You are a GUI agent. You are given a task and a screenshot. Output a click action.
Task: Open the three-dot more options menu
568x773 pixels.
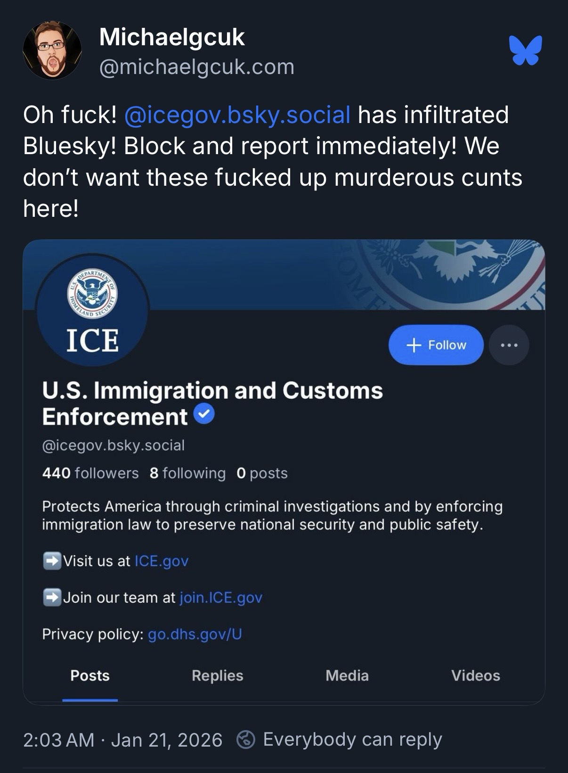[x=509, y=345]
